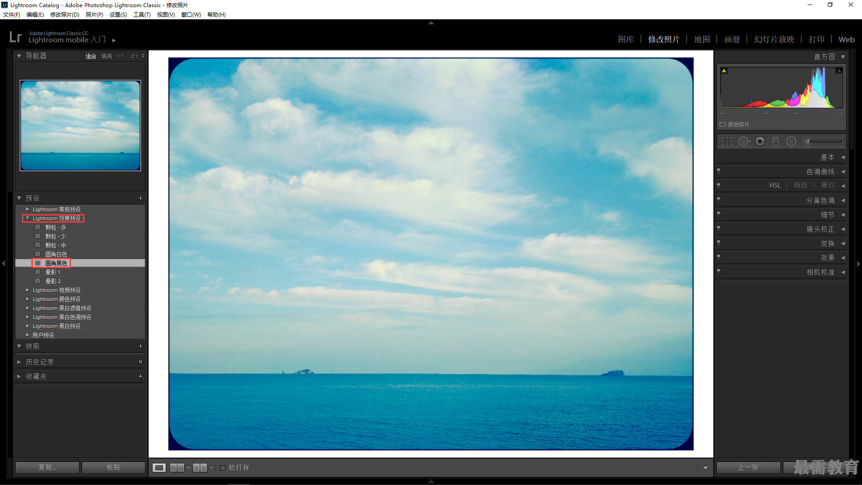Screen dimensions: 862x485
Task: Enable 软打样 soft proofing checkbox
Action: (x=223, y=467)
